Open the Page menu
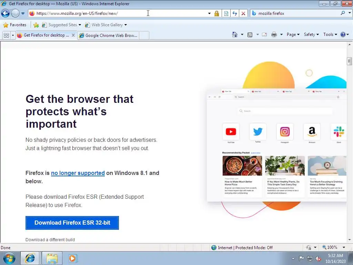Screen dimensions: 353x265 pyautogui.click(x=293, y=35)
